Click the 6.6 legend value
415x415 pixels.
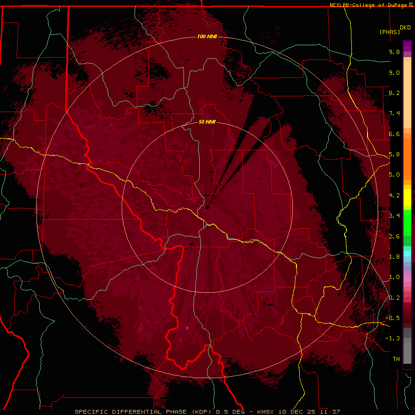coord(394,134)
